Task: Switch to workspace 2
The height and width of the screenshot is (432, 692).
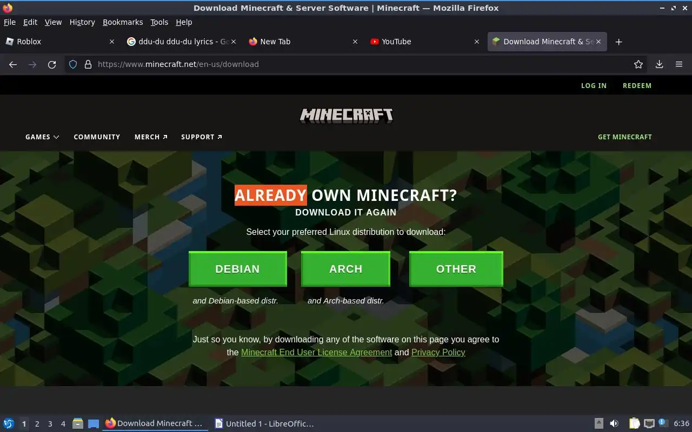Action: (37, 424)
